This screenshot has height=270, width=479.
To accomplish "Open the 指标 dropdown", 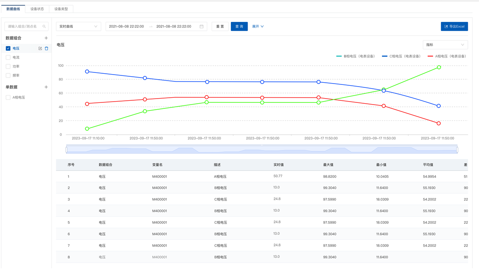I will [445, 45].
